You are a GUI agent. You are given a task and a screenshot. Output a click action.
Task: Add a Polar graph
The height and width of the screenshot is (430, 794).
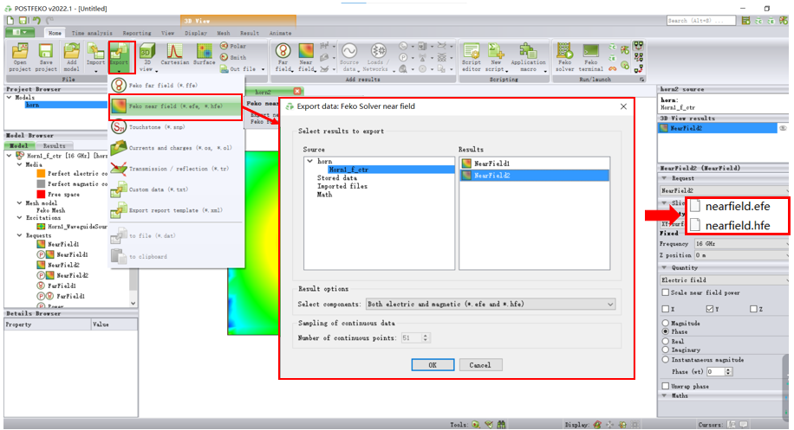coord(233,46)
